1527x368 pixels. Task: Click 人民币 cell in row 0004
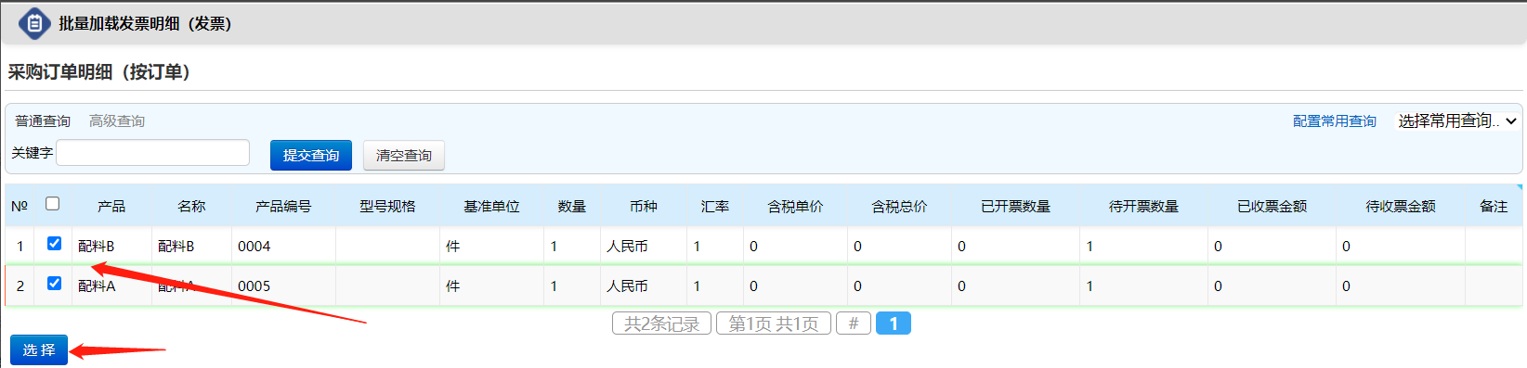[627, 247]
